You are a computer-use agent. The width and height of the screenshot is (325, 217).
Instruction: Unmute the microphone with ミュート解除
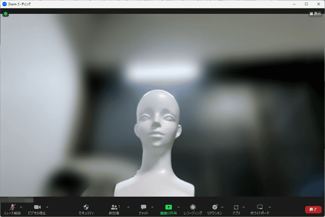coord(13,209)
